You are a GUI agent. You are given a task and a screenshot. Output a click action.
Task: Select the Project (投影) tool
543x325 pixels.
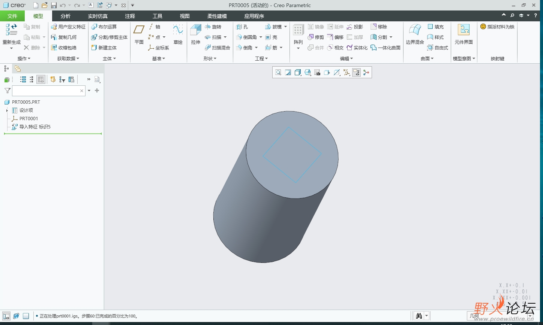[x=355, y=27]
